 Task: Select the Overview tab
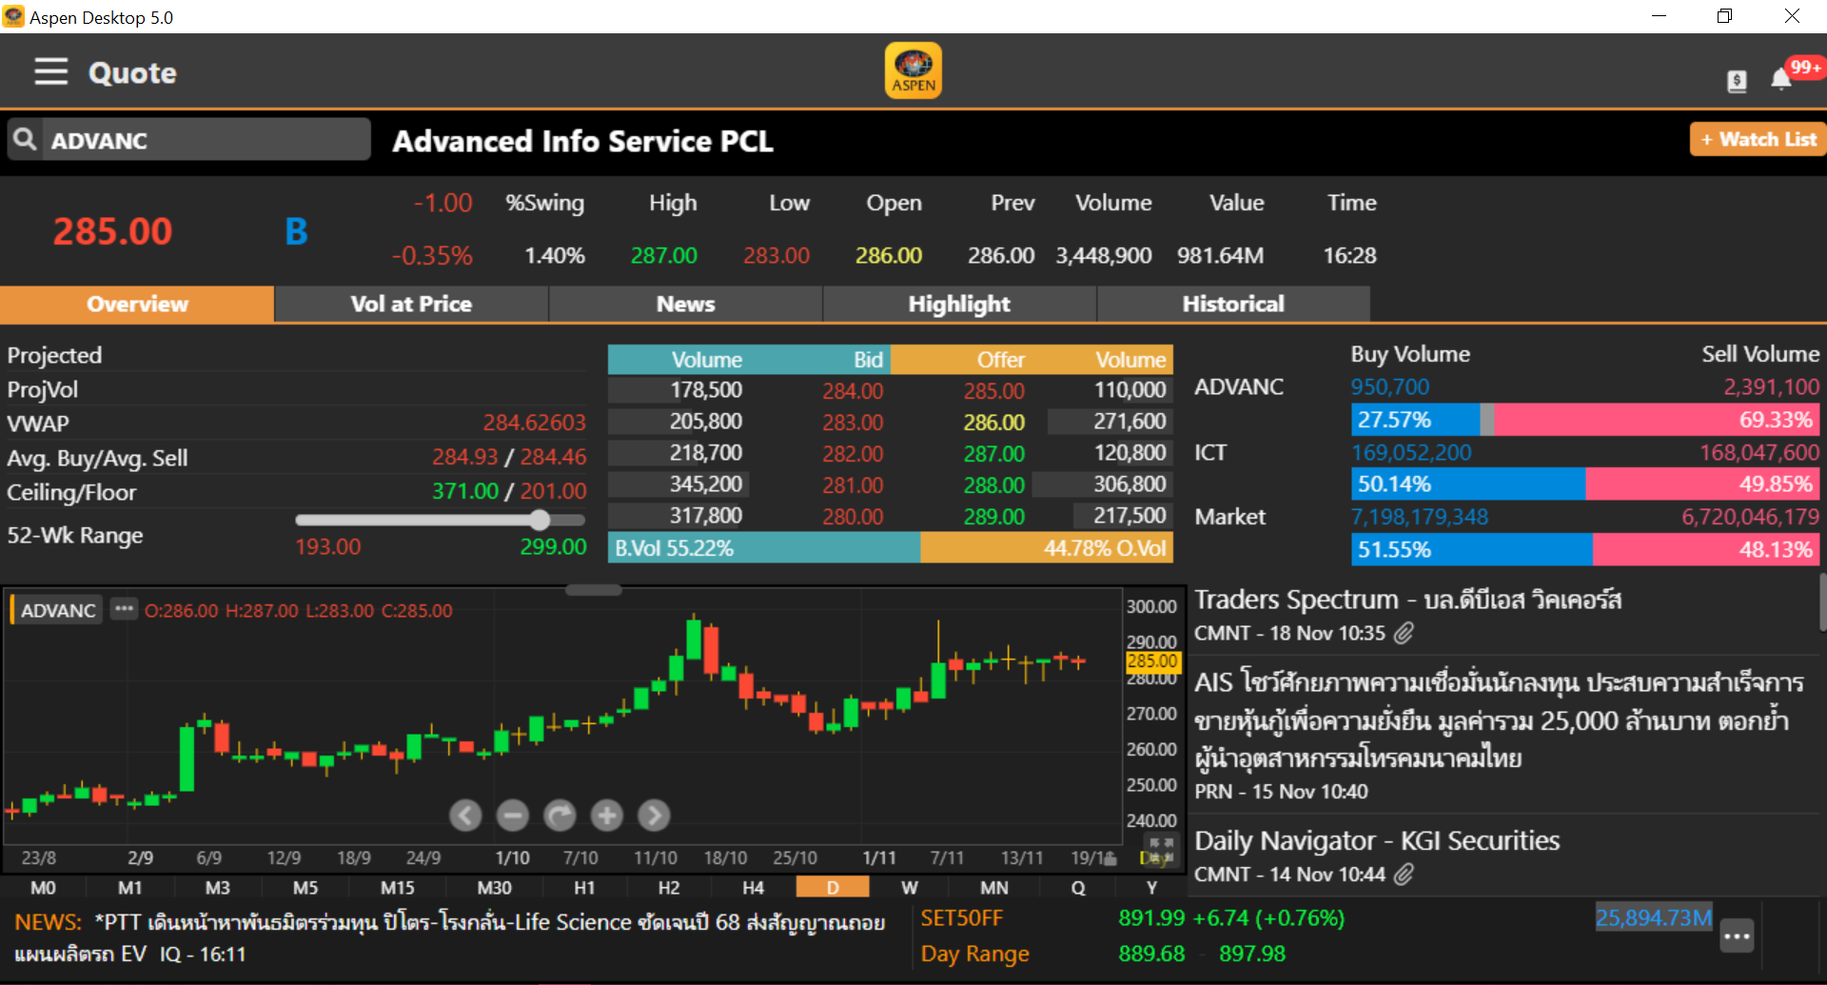point(137,304)
